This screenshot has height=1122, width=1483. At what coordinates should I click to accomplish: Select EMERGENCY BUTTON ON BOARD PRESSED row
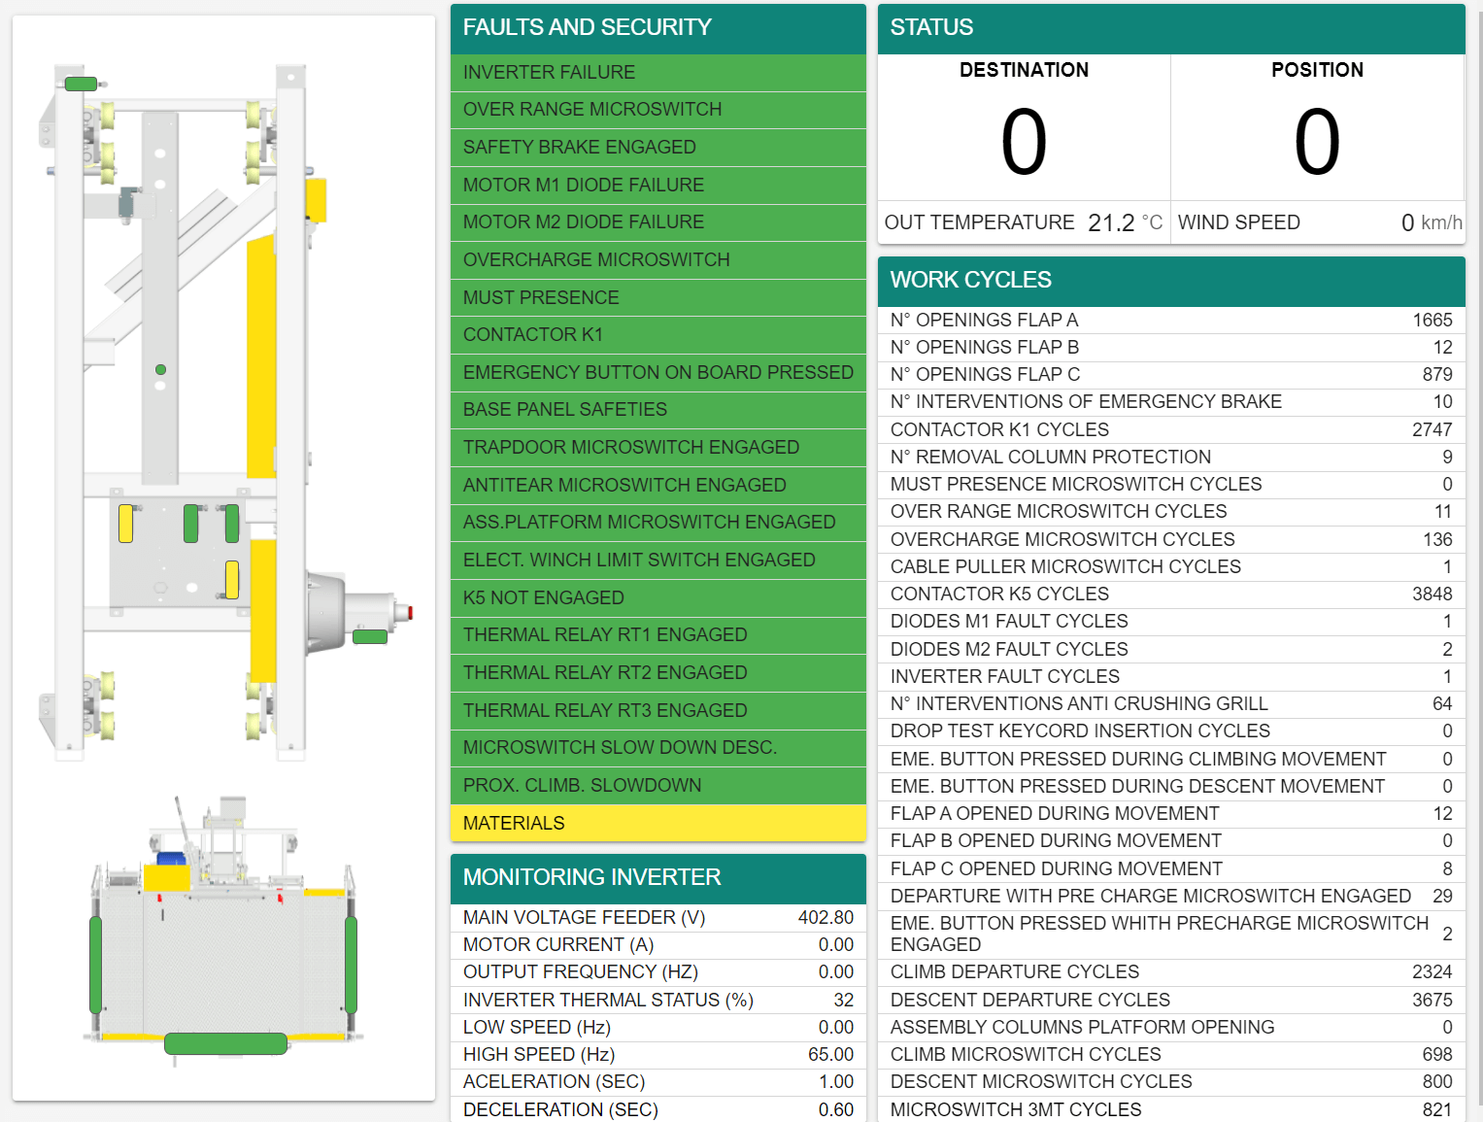[658, 373]
